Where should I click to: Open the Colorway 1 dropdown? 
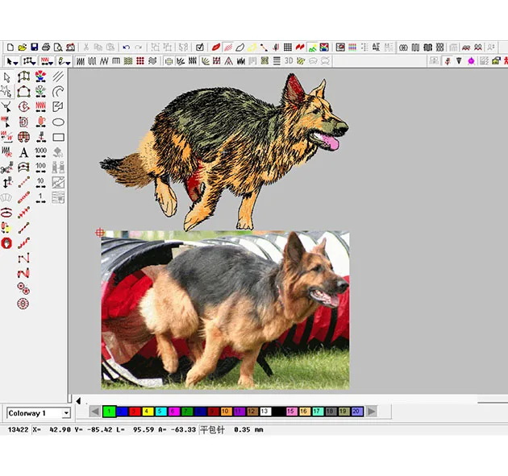[66, 413]
